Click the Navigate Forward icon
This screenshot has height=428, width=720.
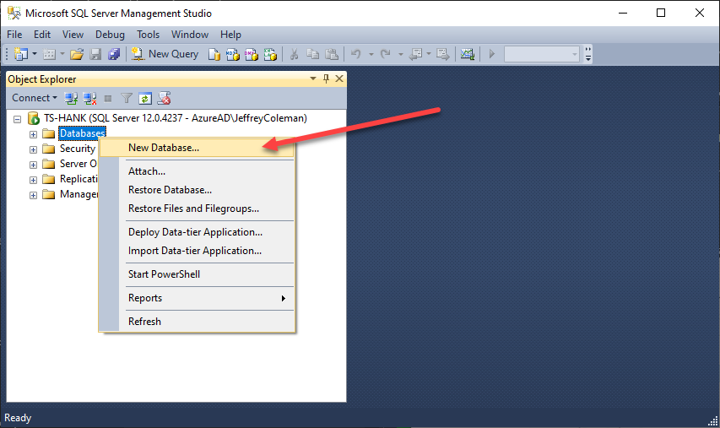point(442,54)
